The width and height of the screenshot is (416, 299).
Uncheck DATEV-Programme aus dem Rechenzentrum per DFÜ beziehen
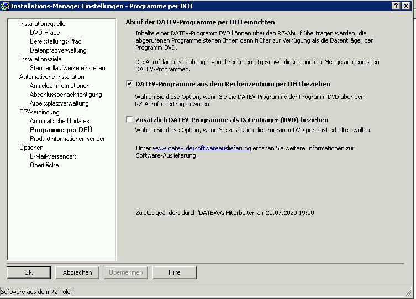[x=129, y=84]
